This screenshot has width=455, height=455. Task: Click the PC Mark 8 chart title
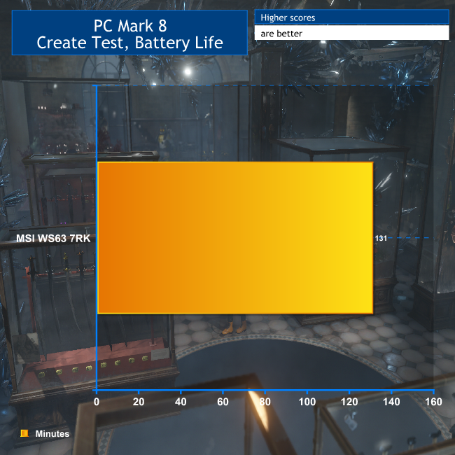[x=129, y=33]
